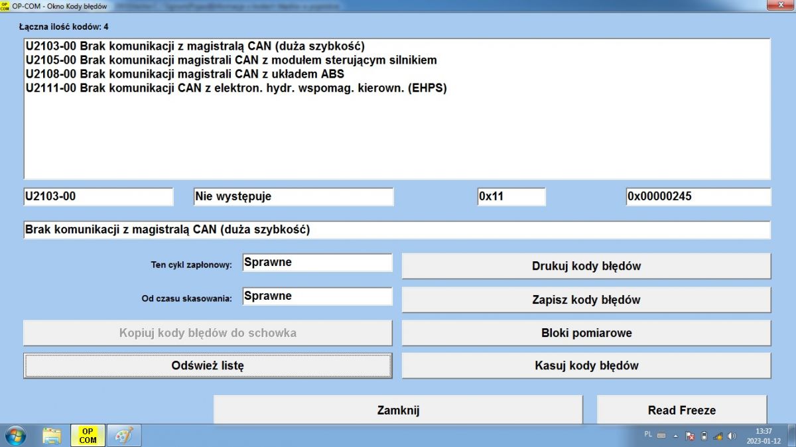Viewport: 796px width, 447px height.
Task: Open the Windows Start menu orb
Action: 15,436
